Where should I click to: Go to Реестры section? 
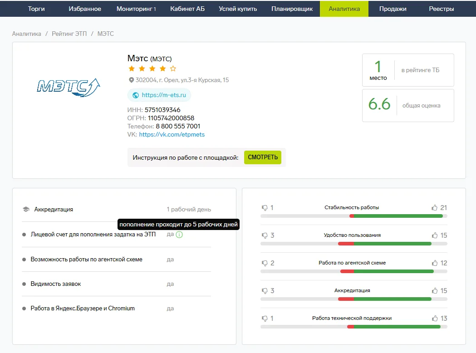pyautogui.click(x=442, y=9)
